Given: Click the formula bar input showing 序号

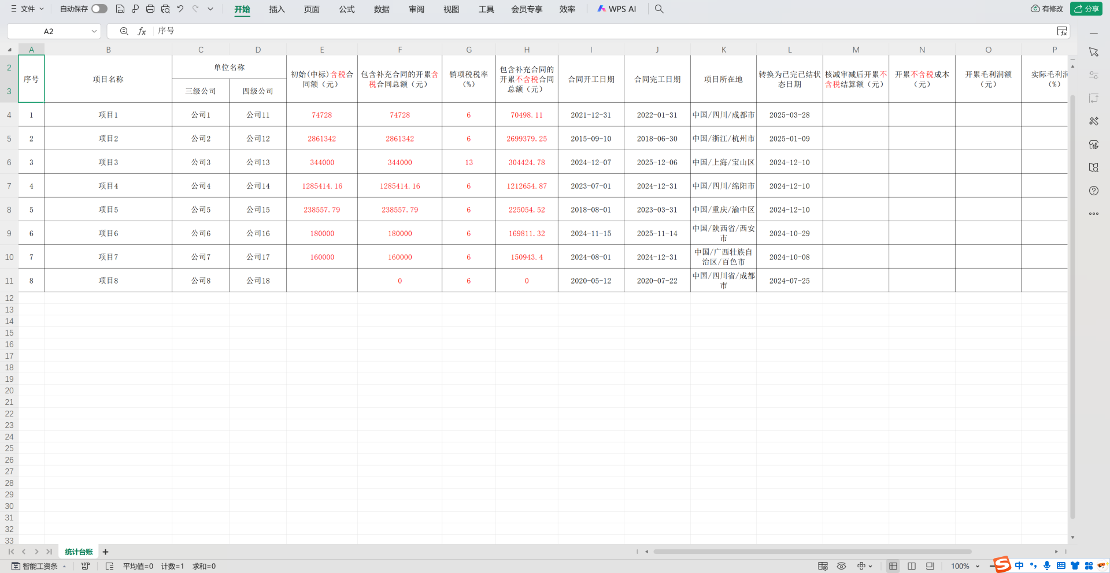Looking at the screenshot, I should tap(604, 31).
